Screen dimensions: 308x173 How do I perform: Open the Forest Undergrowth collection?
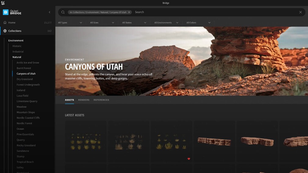coord(28,85)
